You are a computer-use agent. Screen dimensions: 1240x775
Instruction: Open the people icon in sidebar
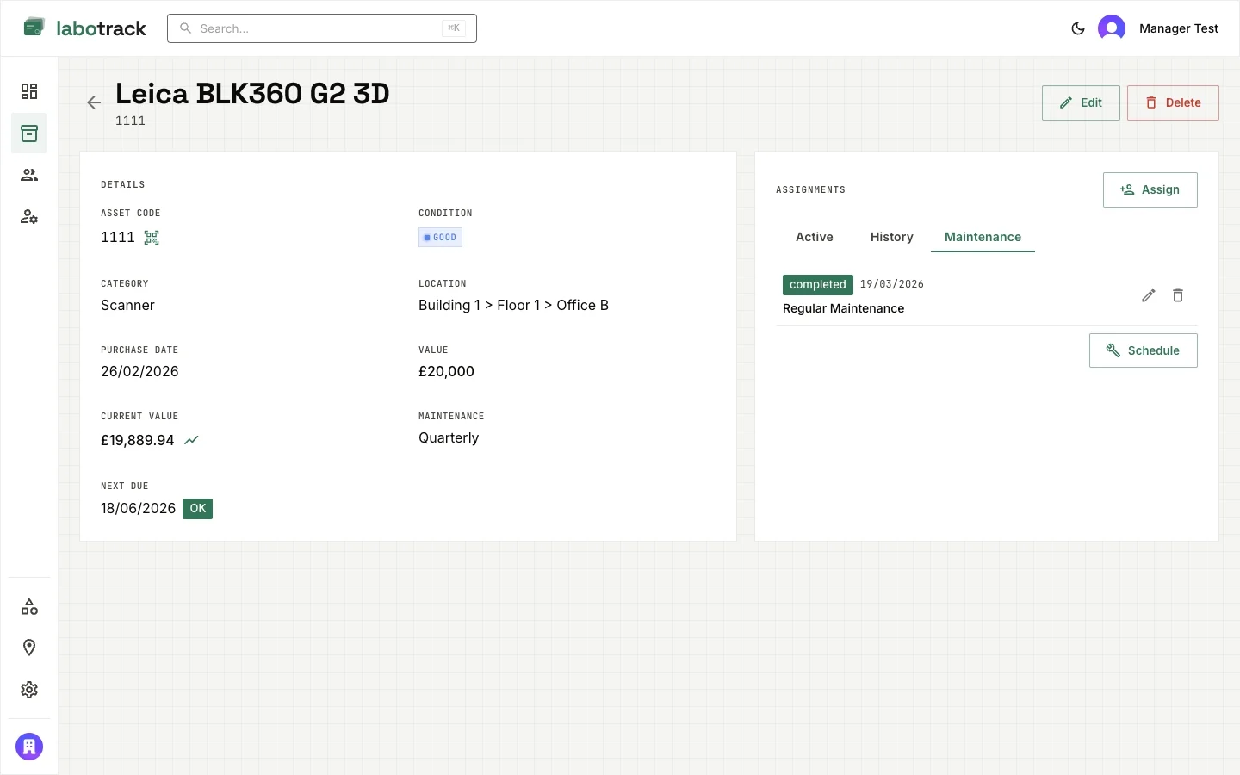tap(29, 175)
